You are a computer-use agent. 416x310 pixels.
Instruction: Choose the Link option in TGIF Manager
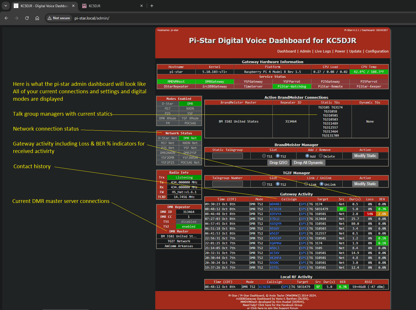(x=306, y=184)
